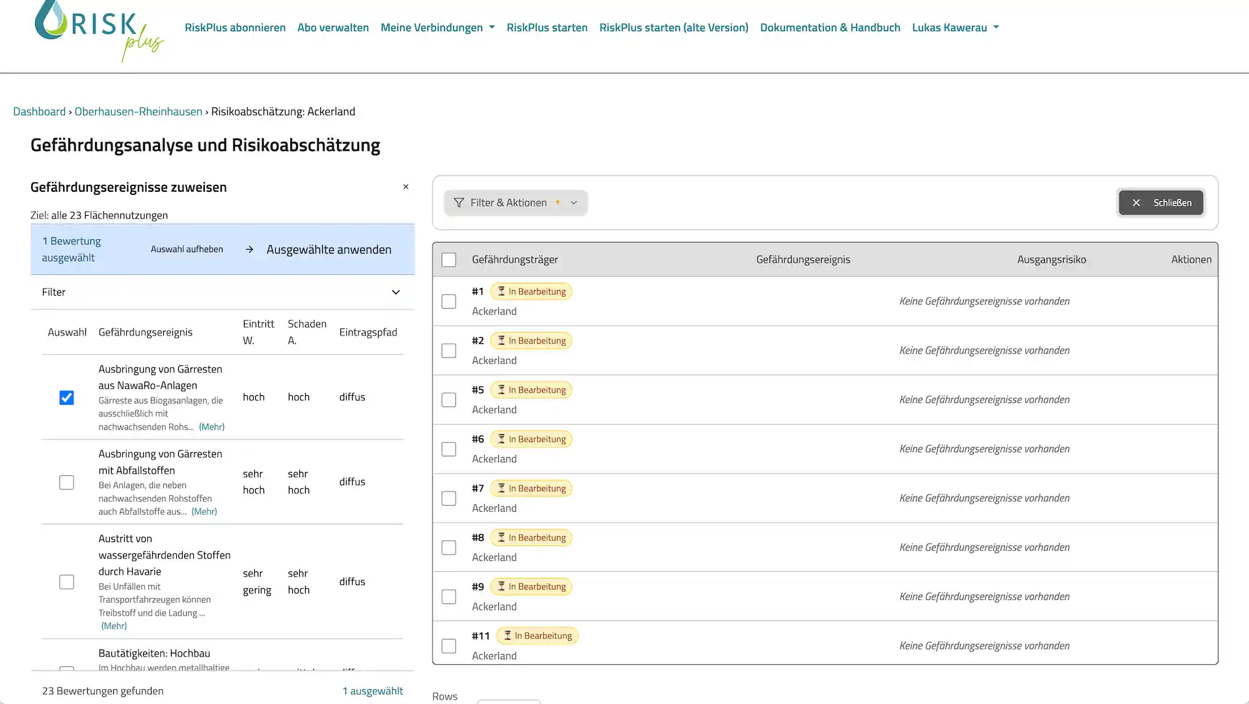Click the X icon in Schließen button
The width and height of the screenshot is (1249, 704).
(x=1136, y=203)
